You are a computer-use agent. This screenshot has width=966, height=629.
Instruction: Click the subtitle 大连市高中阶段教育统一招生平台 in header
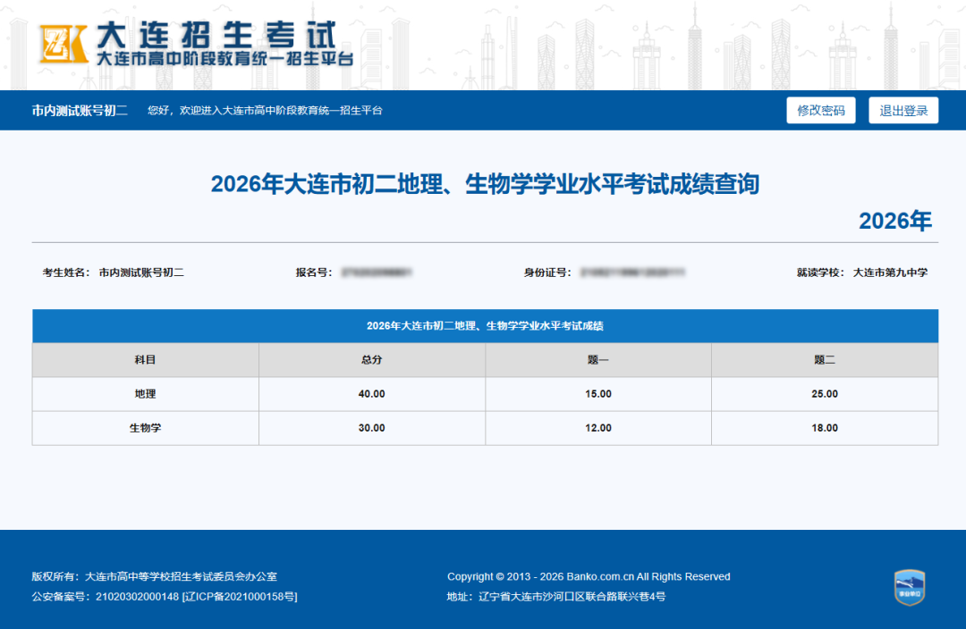[x=225, y=59]
